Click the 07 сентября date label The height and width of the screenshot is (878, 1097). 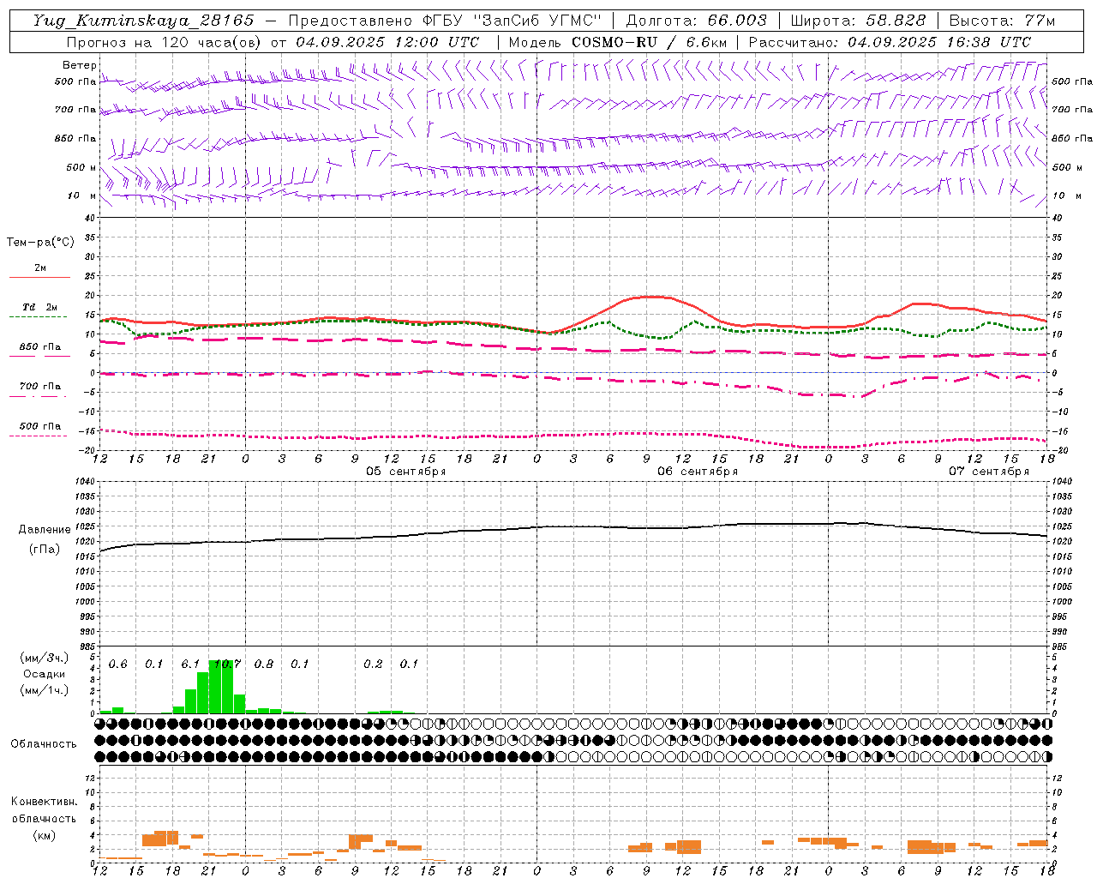click(x=988, y=472)
